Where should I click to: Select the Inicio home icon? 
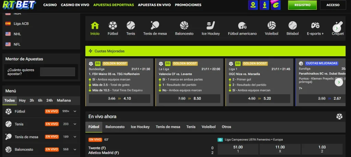tap(95, 25)
